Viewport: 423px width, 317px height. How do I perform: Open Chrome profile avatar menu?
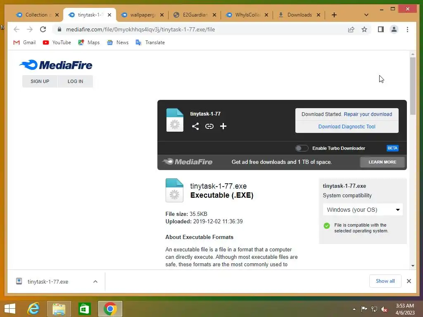point(394,29)
